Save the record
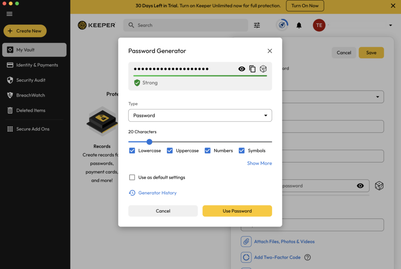Screen dimensions: 401x269 (371, 53)
